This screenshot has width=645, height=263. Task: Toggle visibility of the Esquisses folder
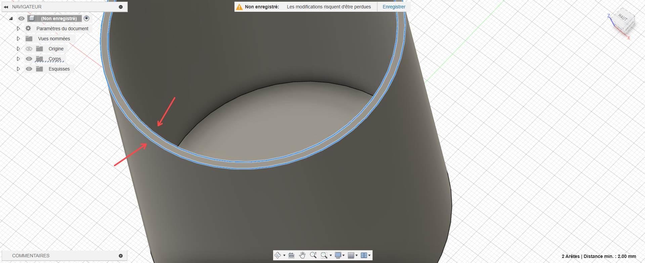29,69
